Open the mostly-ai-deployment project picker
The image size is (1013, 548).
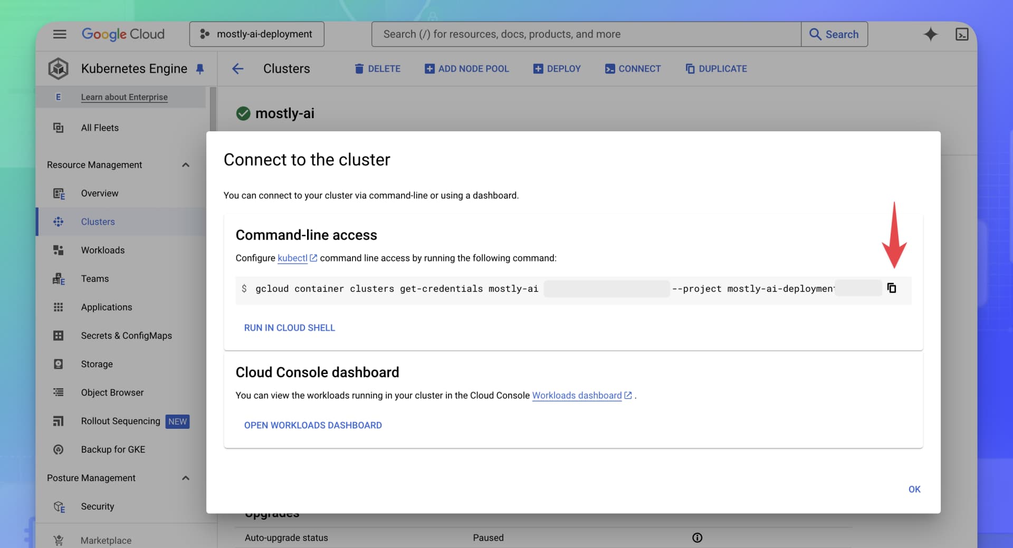pyautogui.click(x=256, y=34)
